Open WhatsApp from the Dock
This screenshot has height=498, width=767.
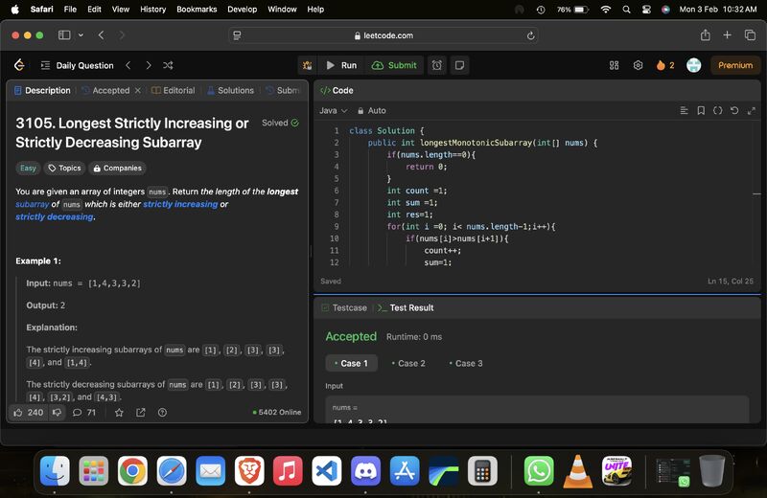pyautogui.click(x=539, y=471)
